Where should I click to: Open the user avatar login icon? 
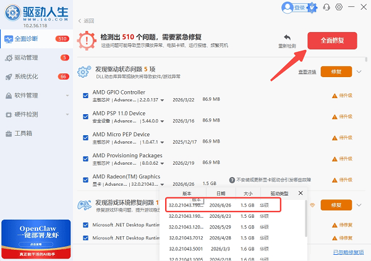288,7
